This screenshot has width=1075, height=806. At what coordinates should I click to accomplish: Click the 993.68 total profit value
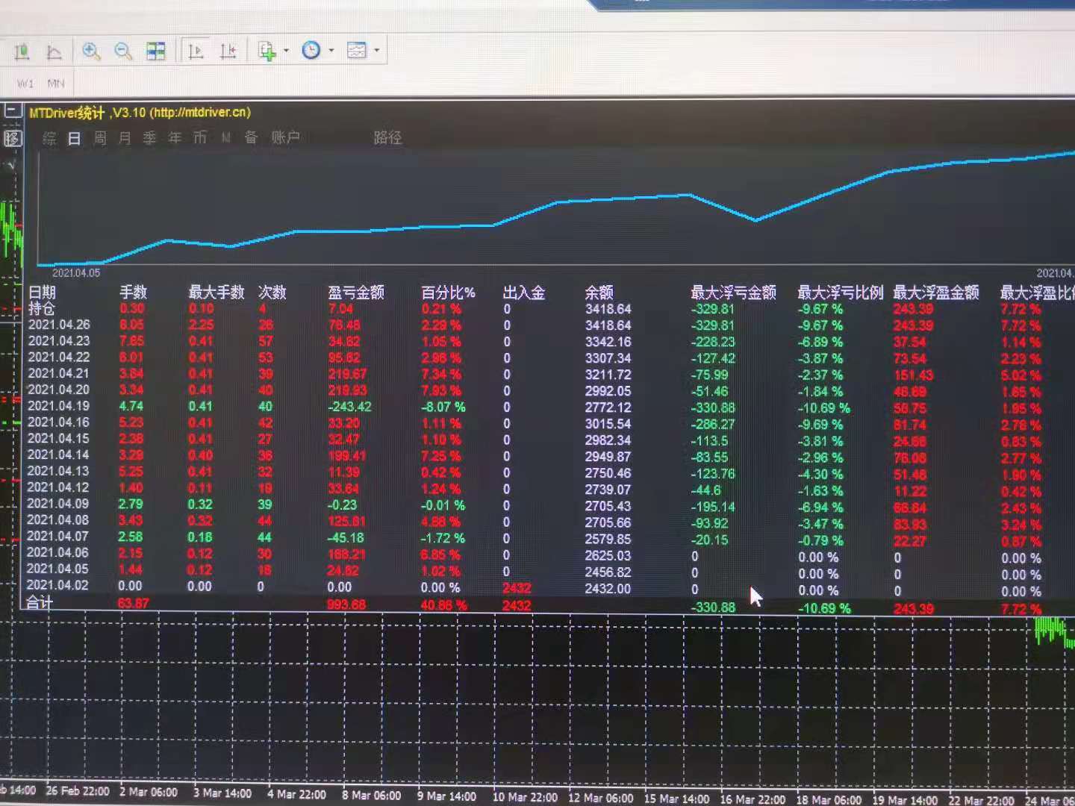pos(346,604)
